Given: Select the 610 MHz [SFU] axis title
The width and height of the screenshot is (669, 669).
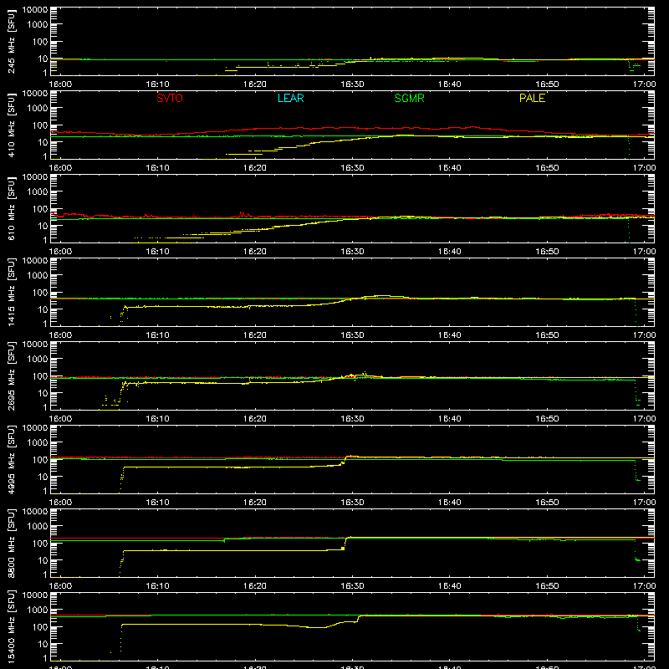Looking at the screenshot, I should (12, 208).
